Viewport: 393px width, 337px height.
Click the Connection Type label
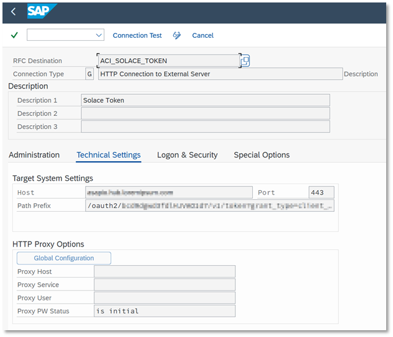pos(38,74)
